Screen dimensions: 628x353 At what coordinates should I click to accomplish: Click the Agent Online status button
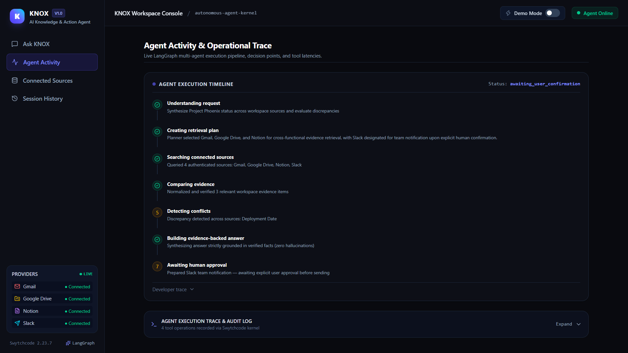[x=595, y=13]
